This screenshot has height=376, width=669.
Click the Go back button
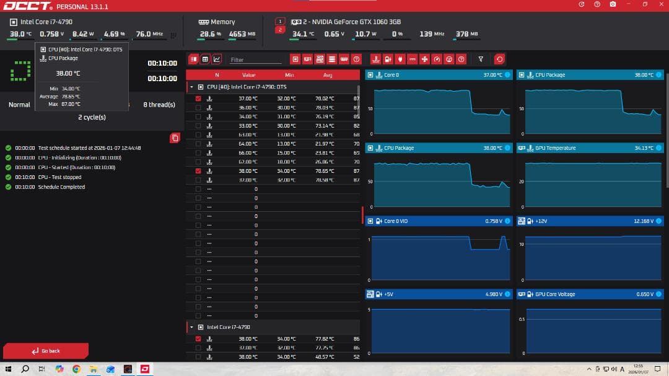46,351
